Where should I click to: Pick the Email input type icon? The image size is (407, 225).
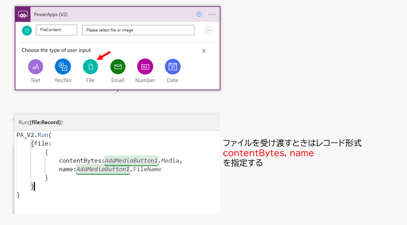point(118,67)
